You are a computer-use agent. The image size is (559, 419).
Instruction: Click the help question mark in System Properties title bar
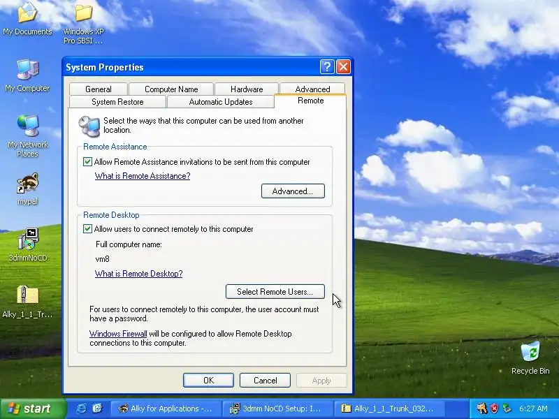pyautogui.click(x=327, y=66)
